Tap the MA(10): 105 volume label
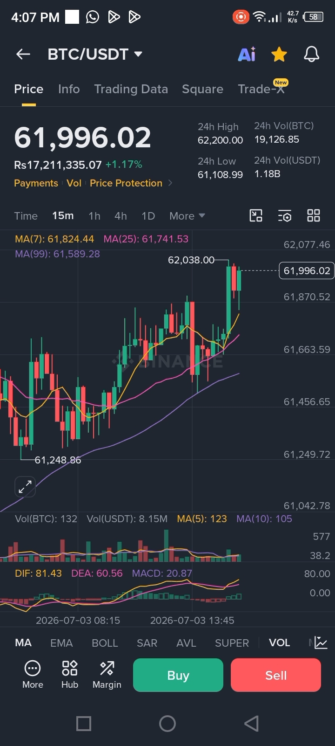The image size is (335, 746). pyautogui.click(x=264, y=519)
